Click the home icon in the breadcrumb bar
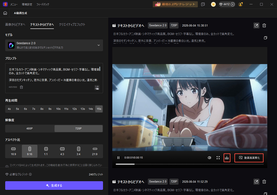The width and height of the screenshot is (277, 195). click(5, 13)
